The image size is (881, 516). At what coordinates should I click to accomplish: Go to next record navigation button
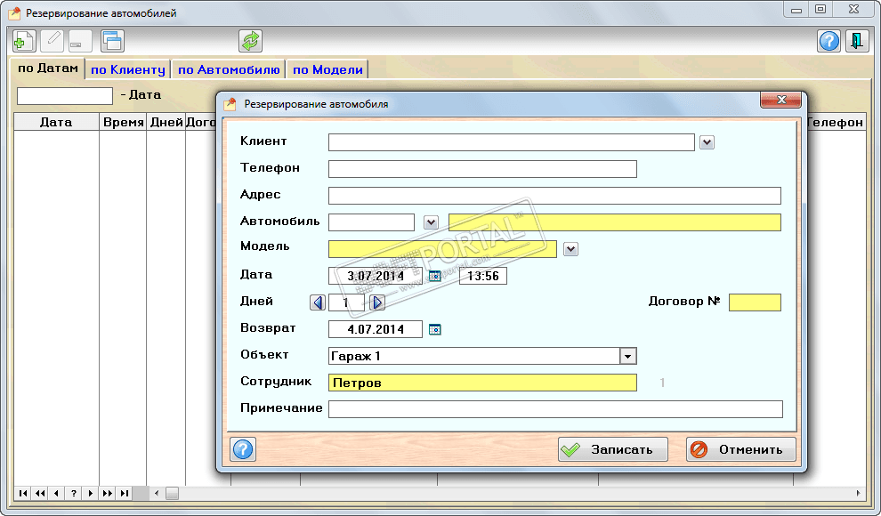(90, 493)
